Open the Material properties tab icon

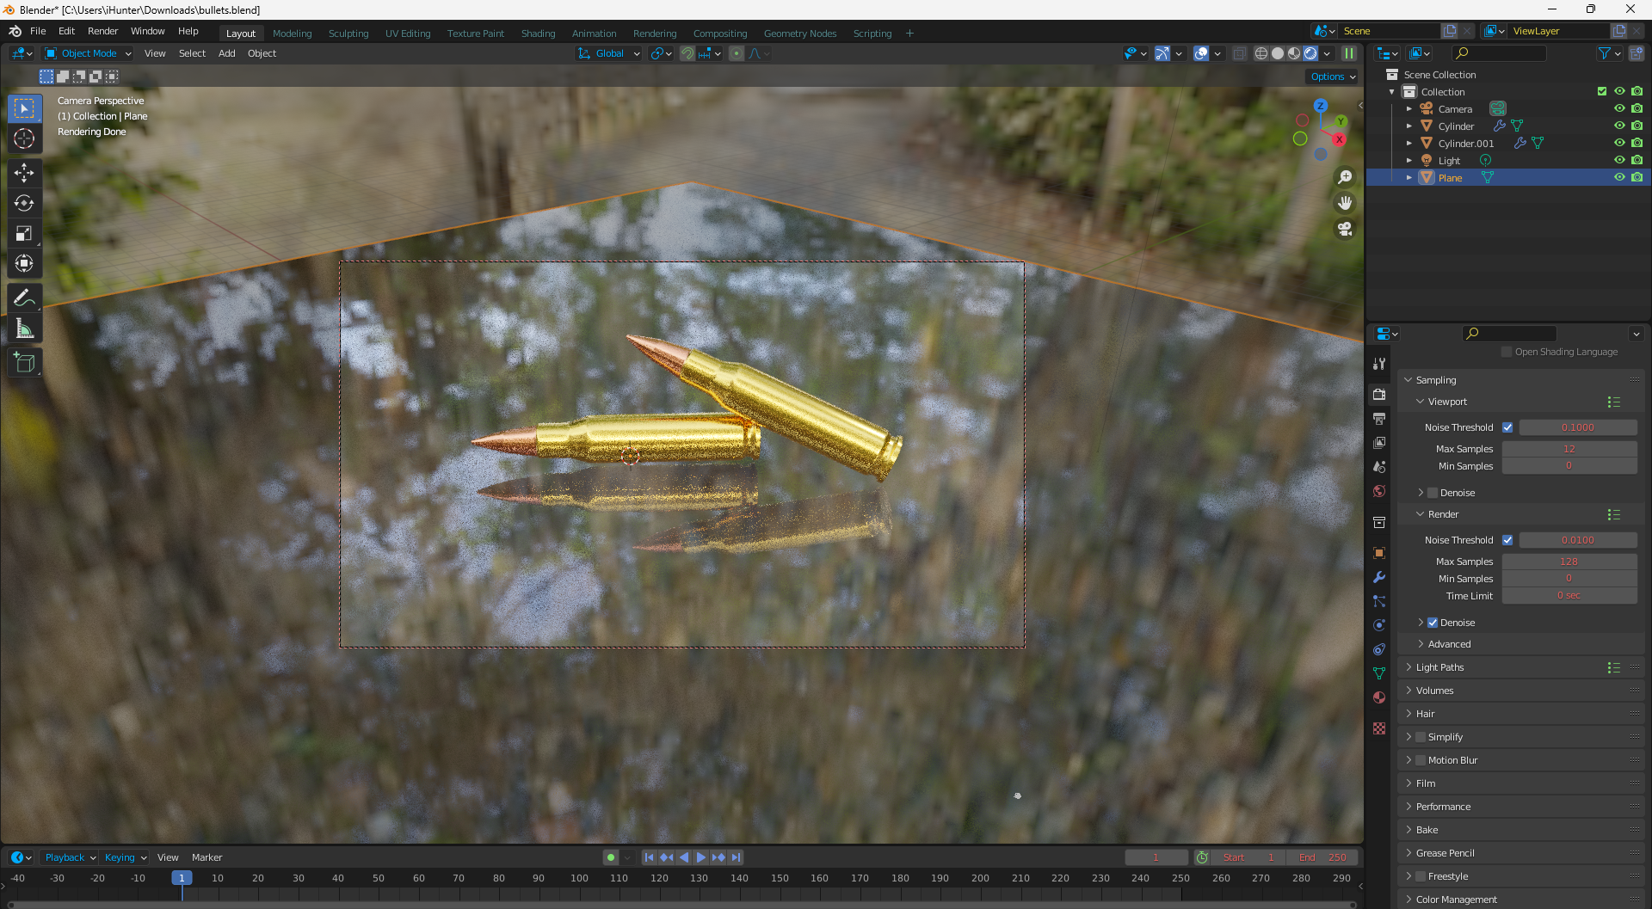point(1379,697)
